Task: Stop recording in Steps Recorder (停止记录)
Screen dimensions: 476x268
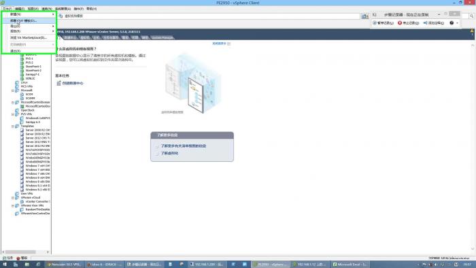Action: [x=408, y=22]
